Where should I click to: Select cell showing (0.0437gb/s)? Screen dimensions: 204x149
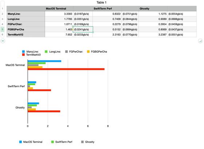click(182, 29)
